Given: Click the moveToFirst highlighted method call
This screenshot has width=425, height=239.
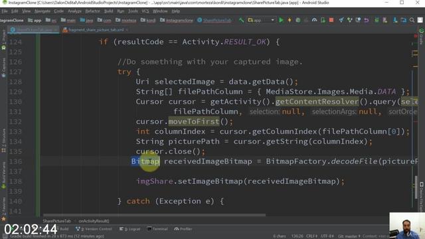Looking at the screenshot, I should 193,121.
